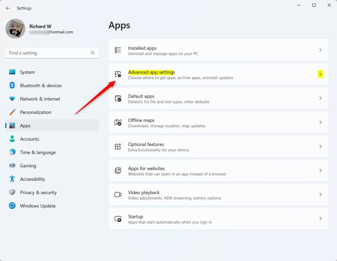This screenshot has width=337, height=261.
Task: Click the Offline maps icon
Action: click(118, 122)
